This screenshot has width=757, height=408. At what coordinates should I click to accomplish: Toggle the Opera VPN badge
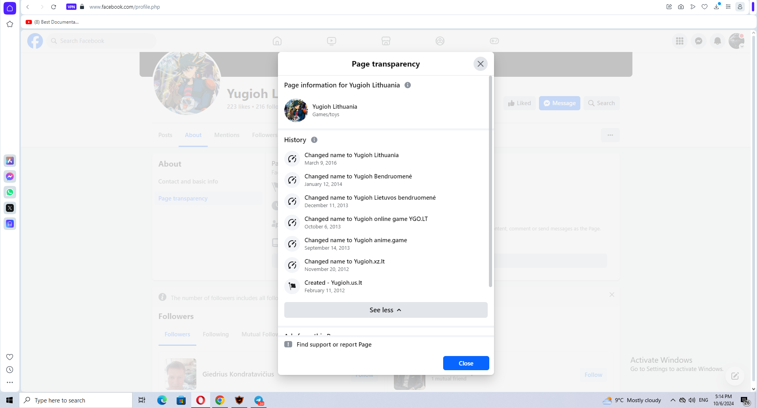pos(71,7)
